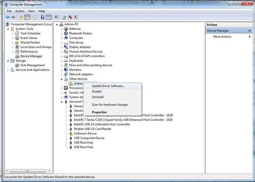Click the Forward arrow toolbar icon
The image size is (255, 182).
[13, 17]
